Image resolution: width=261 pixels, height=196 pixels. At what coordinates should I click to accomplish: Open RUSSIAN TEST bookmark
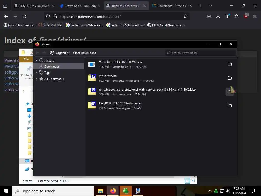[51, 25]
